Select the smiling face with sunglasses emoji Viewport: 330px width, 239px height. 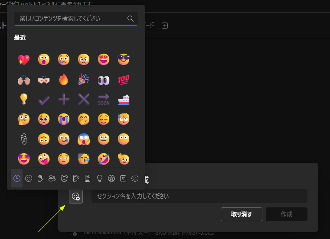pyautogui.click(x=124, y=59)
